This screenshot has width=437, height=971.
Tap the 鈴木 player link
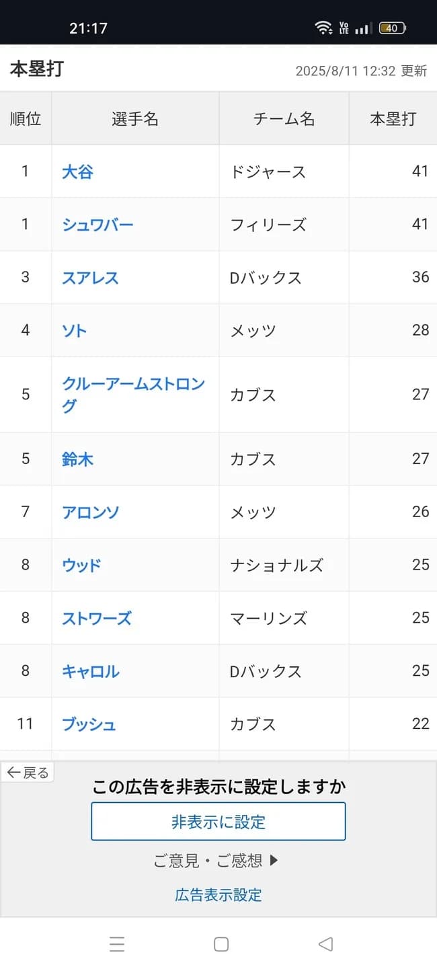point(79,459)
